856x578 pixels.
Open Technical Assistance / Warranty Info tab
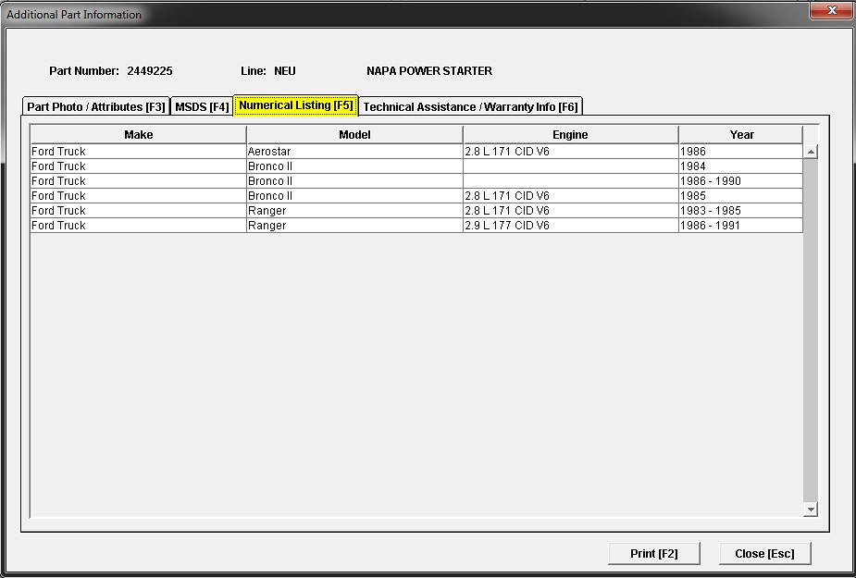pyautogui.click(x=471, y=106)
